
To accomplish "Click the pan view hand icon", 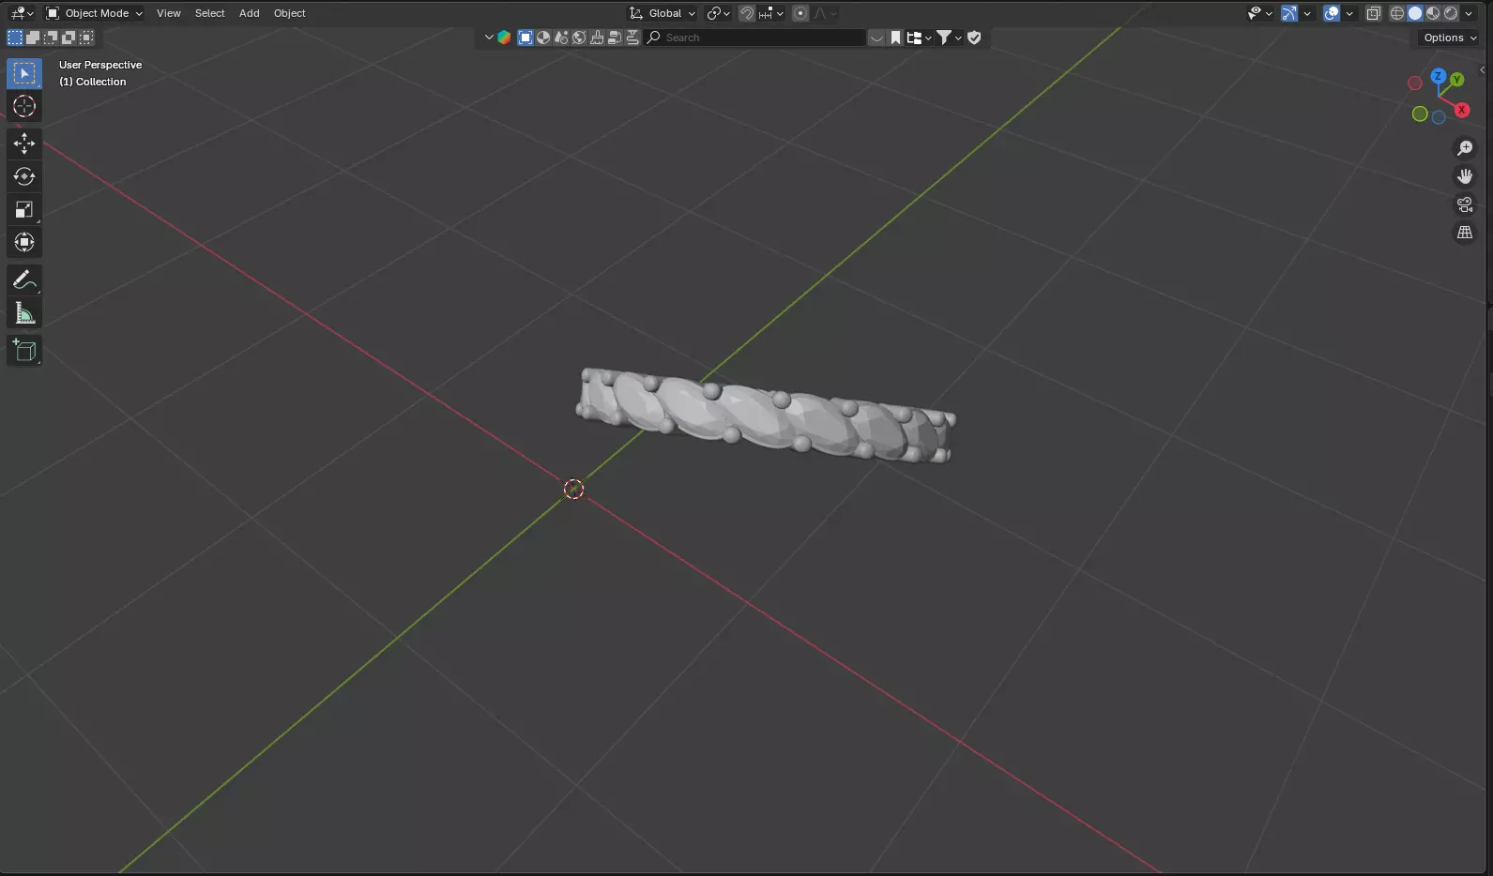I will (x=1464, y=176).
